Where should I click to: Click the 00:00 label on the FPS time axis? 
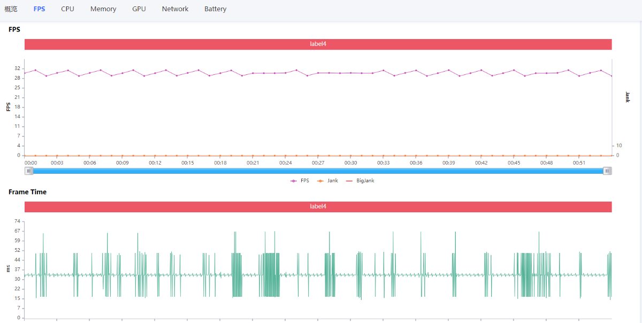coord(31,163)
